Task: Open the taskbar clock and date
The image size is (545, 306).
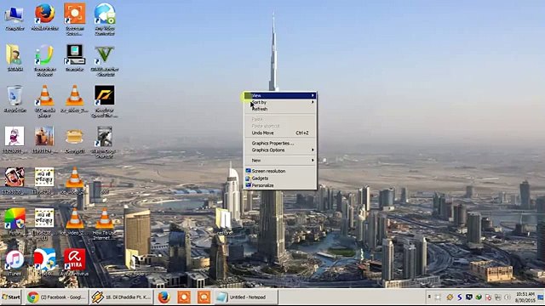Action: 525,297
